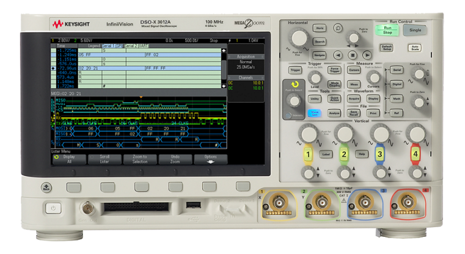Screen dimensions: 465x254
Task: Click the USB host port
Action: 194,205
